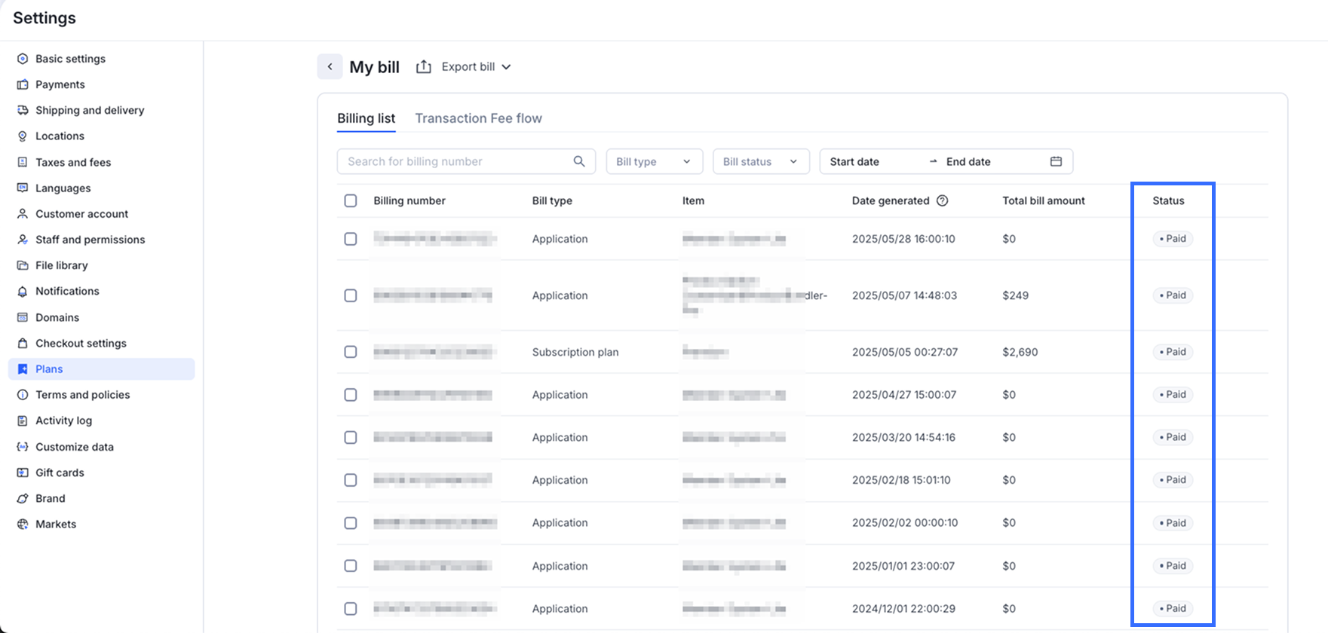Click the Total bill amount column header
Screen dimensions: 1328x633
pos(1044,200)
